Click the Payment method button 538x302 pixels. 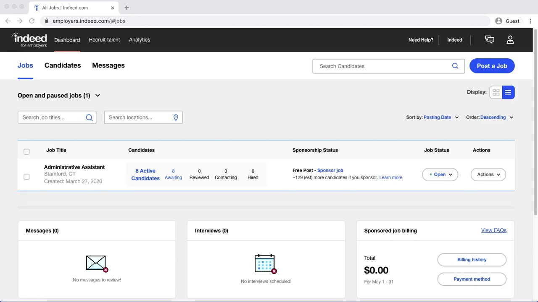[x=472, y=279]
